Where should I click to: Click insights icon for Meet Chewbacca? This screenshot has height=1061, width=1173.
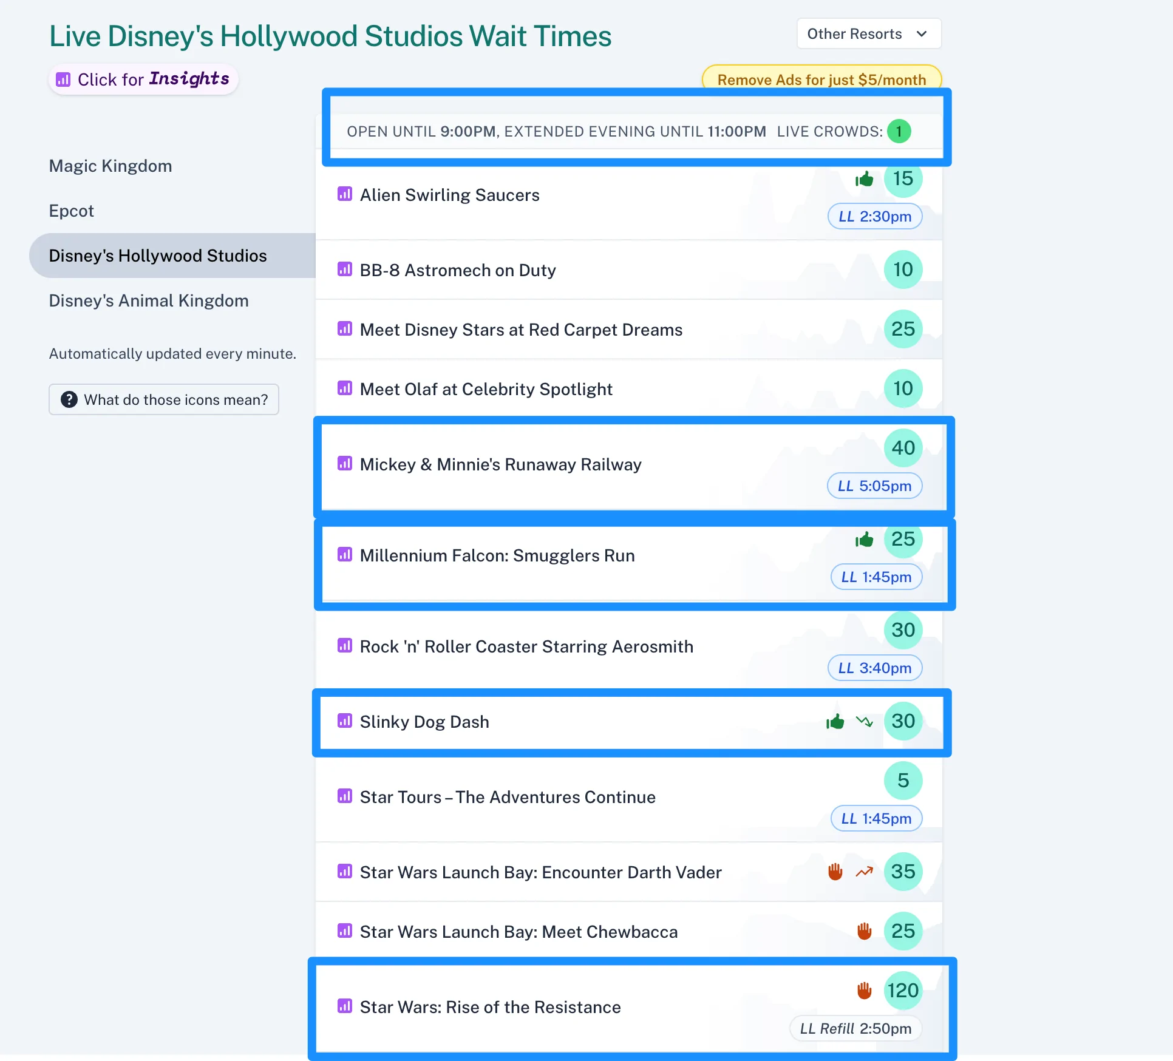(x=345, y=930)
